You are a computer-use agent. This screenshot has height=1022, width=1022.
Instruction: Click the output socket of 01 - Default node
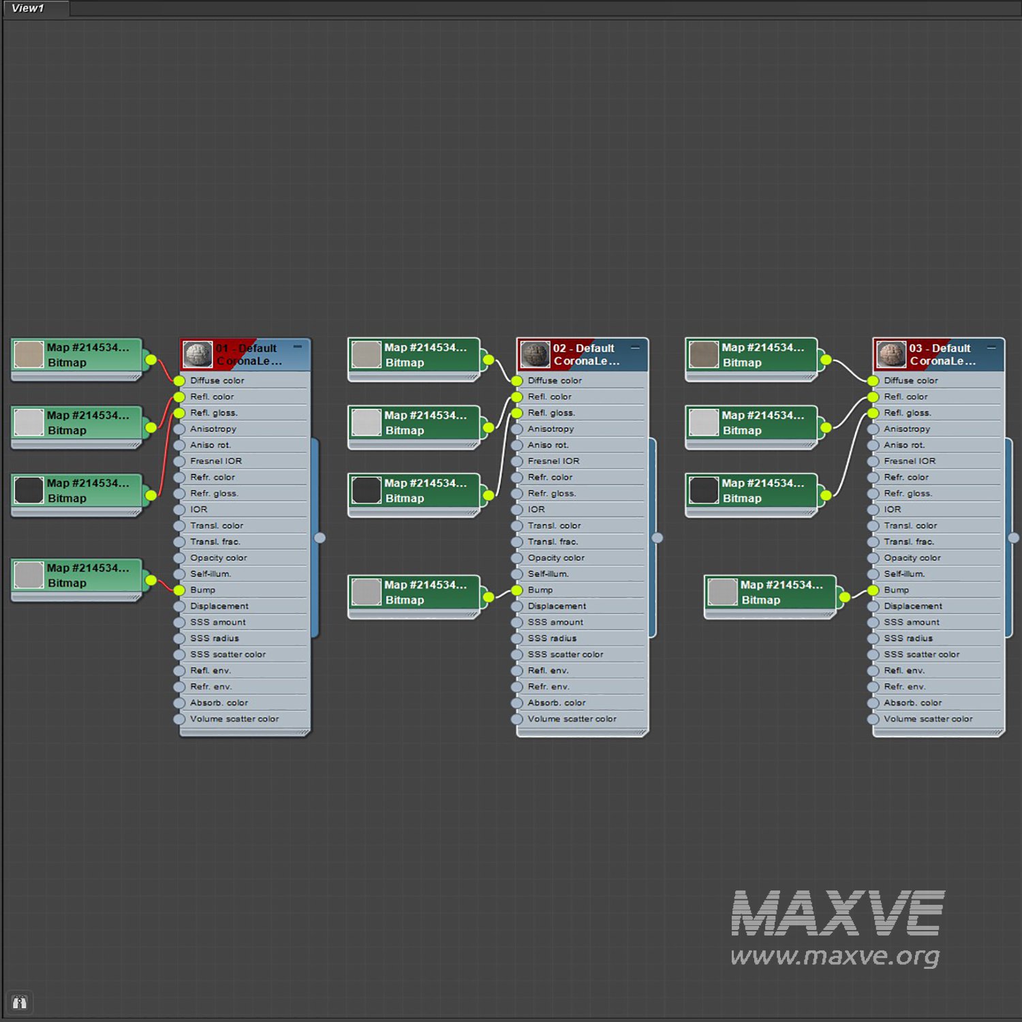click(320, 538)
